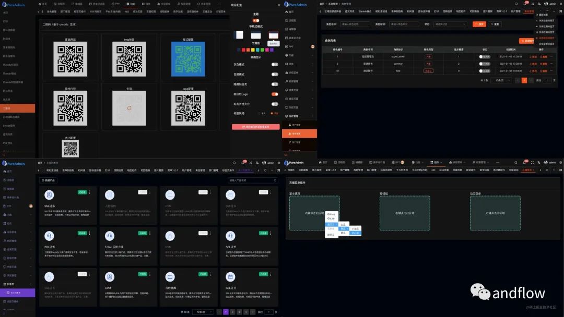Expand 权限管理 in role panel sidebar
The image size is (564, 317).
point(299,81)
